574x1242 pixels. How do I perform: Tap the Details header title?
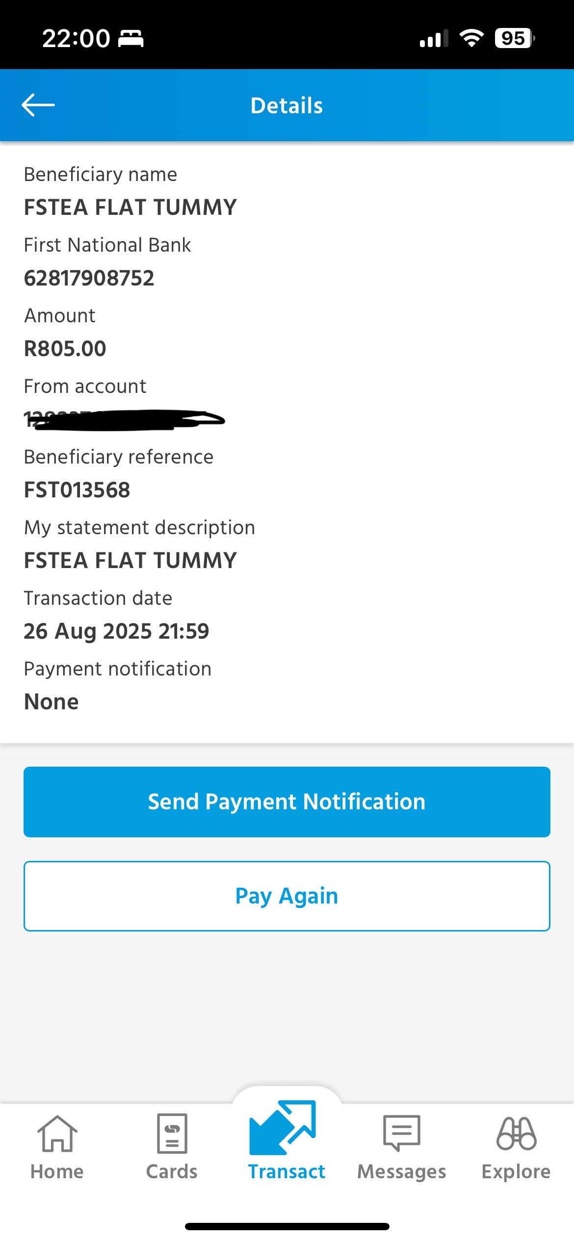click(287, 105)
